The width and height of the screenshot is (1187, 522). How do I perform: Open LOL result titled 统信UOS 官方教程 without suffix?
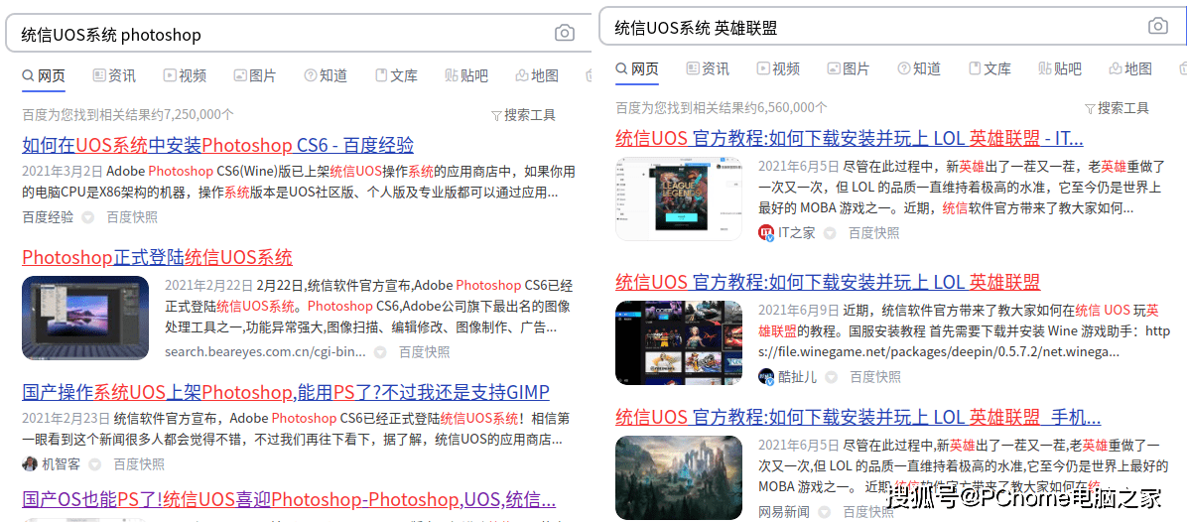tap(828, 282)
